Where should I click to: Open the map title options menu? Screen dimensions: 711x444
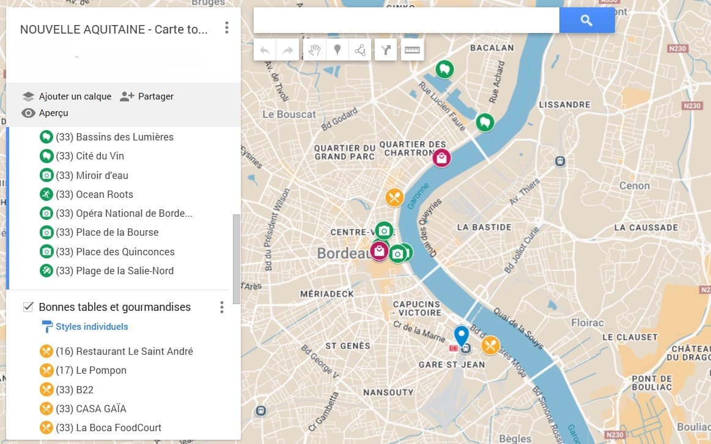pos(227,27)
